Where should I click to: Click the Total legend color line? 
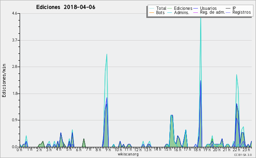151,9
